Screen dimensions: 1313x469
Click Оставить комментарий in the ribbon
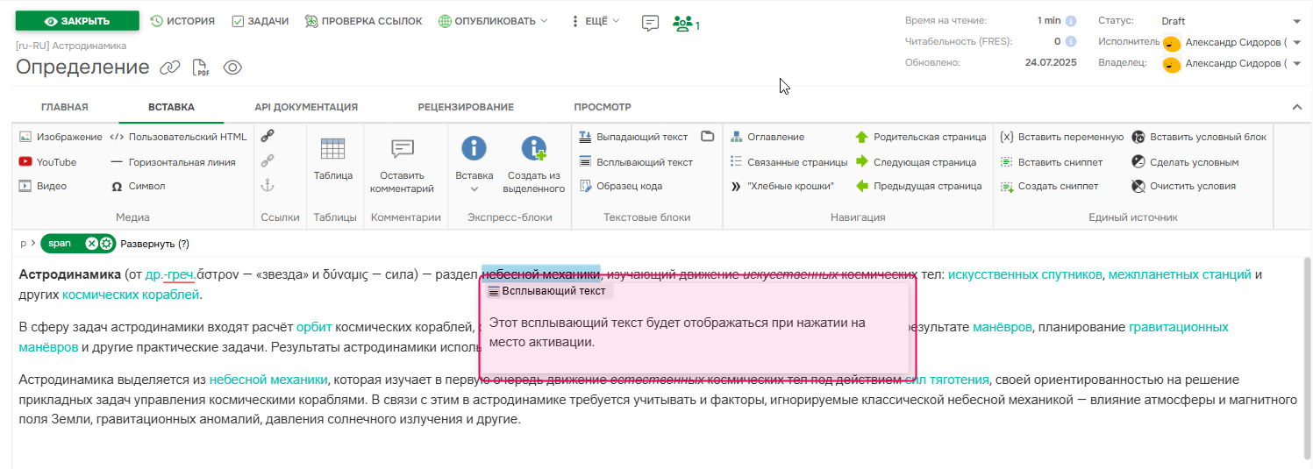(x=402, y=166)
